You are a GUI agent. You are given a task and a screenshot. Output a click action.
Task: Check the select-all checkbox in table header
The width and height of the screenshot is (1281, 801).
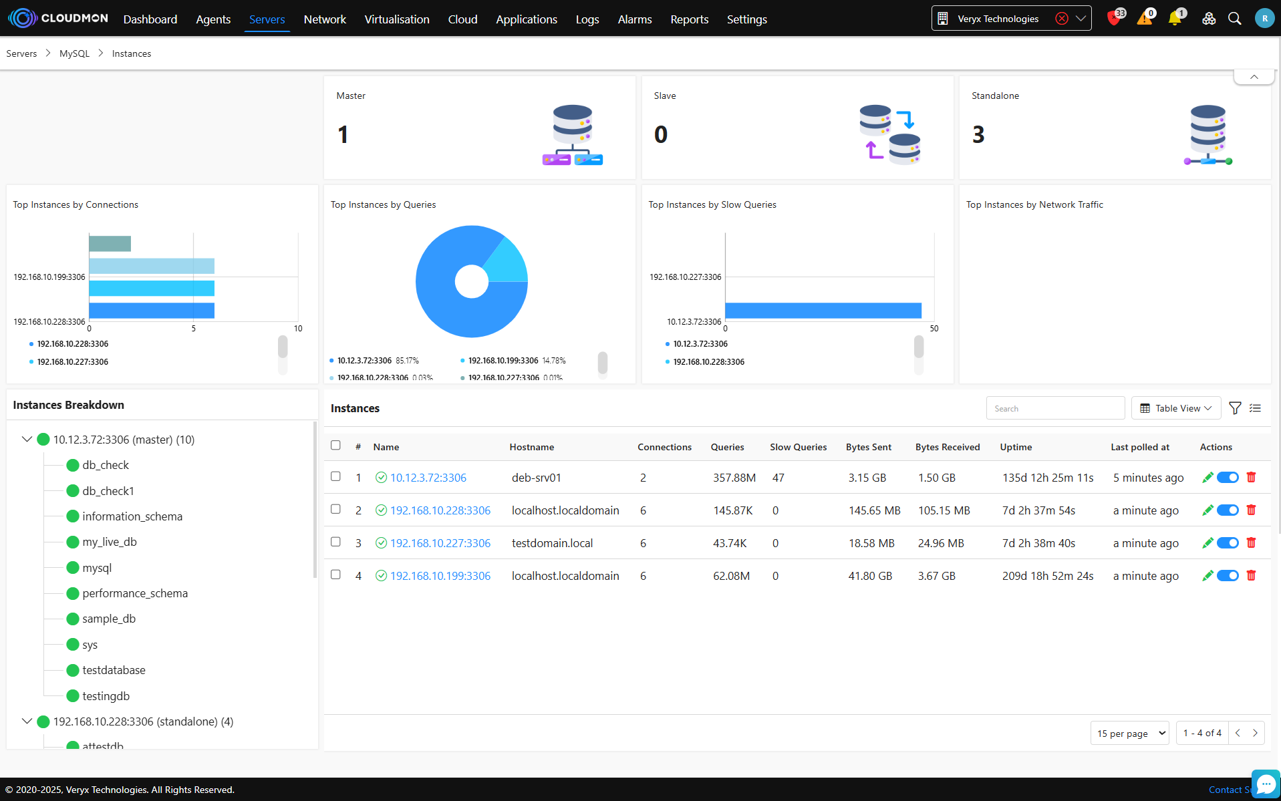(x=335, y=446)
